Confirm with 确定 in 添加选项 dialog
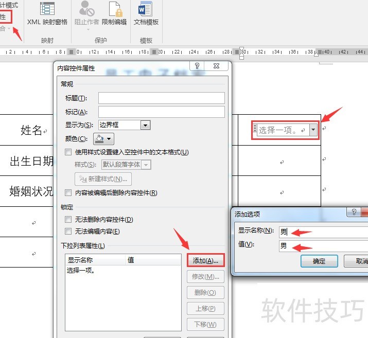Viewport: 368px width, 338px height. click(319, 261)
